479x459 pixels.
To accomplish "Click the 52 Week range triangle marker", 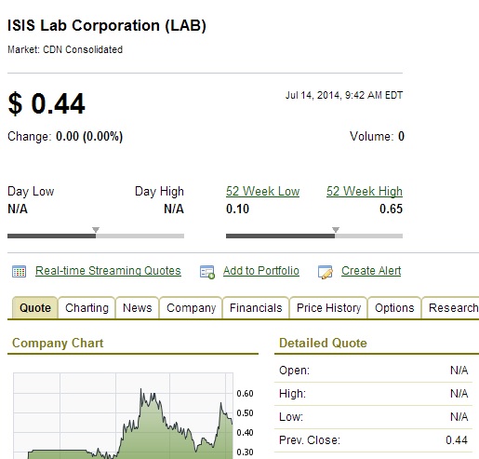I will click(x=336, y=230).
